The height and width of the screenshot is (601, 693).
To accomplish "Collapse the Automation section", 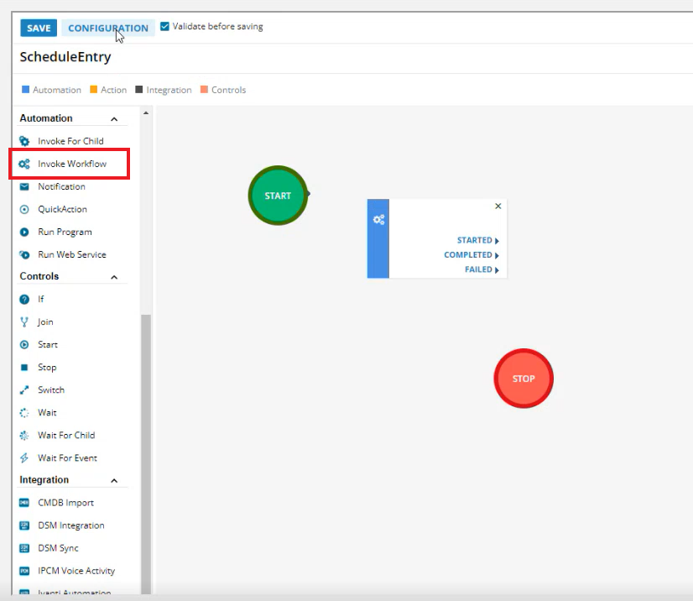I will [x=114, y=119].
